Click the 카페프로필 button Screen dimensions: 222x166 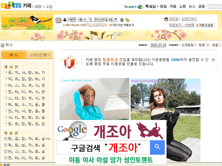[x=205, y=25]
